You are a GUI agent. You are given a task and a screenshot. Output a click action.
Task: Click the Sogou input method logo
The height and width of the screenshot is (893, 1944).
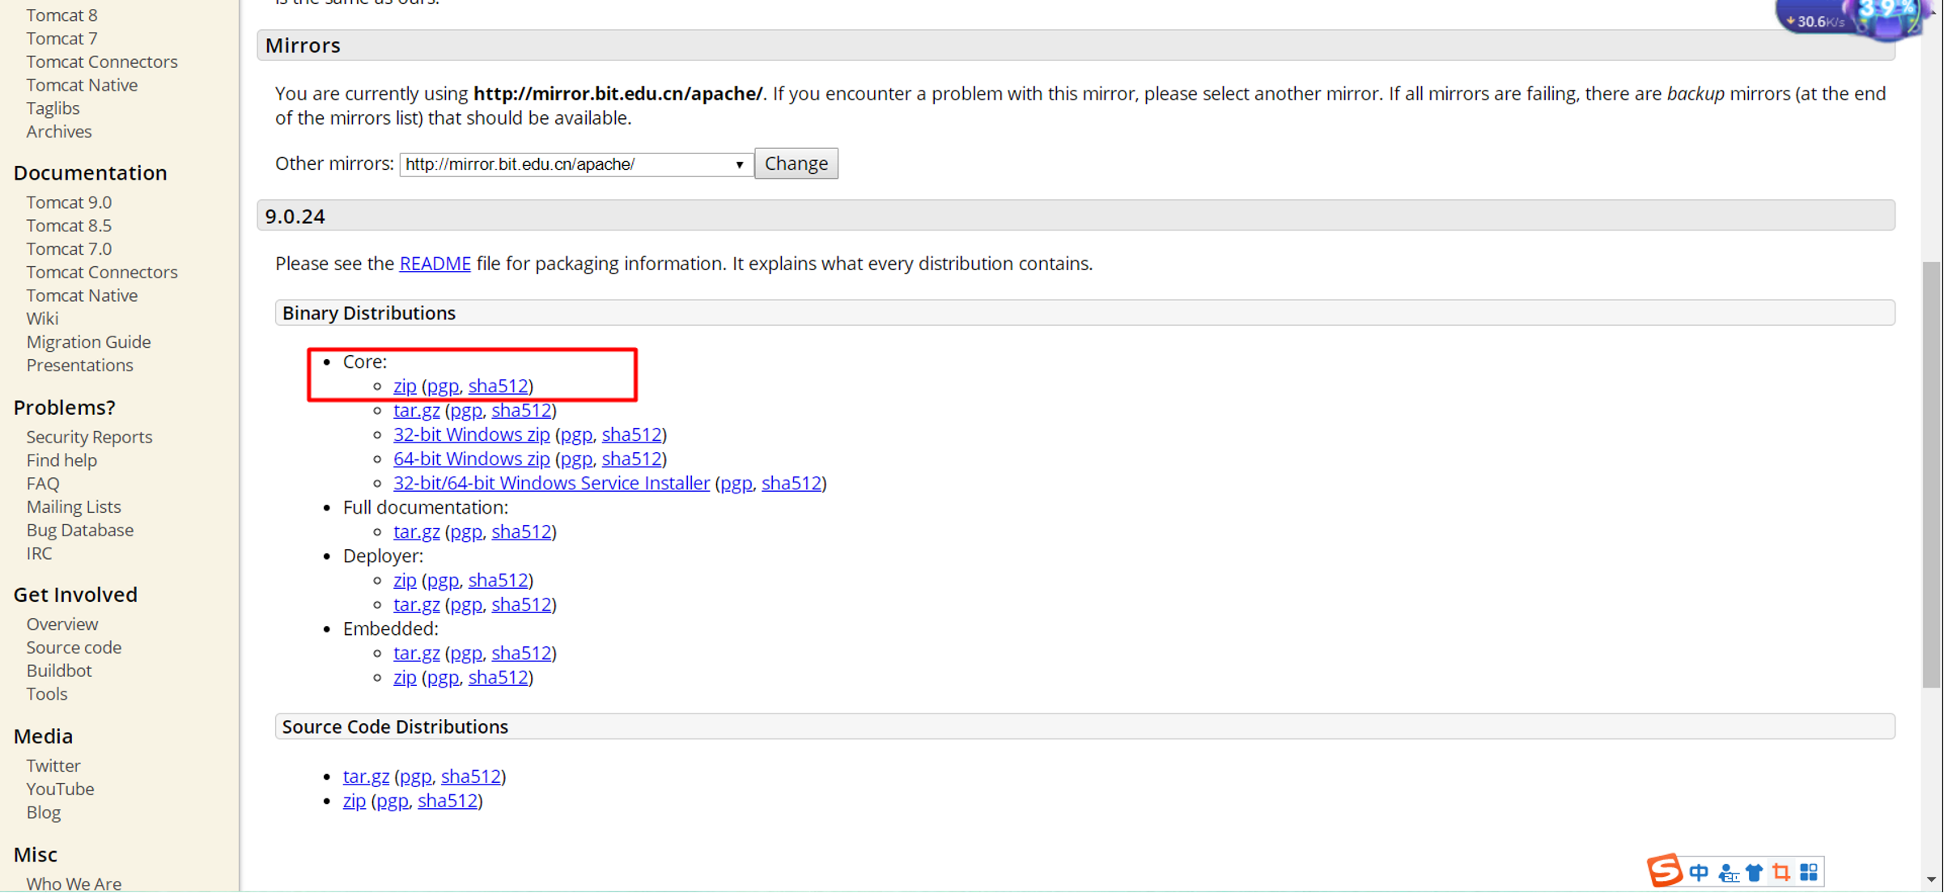pos(1664,871)
